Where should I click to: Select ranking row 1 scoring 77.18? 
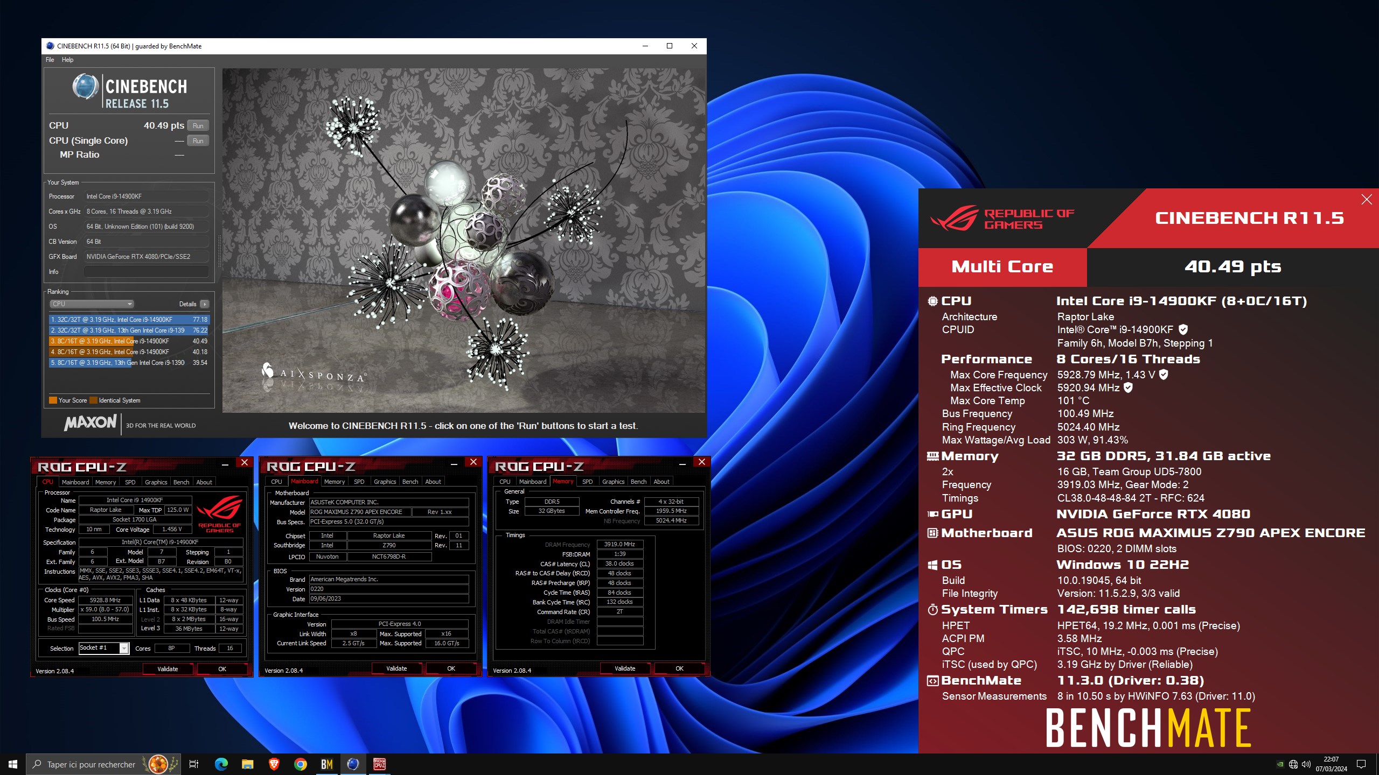click(129, 320)
